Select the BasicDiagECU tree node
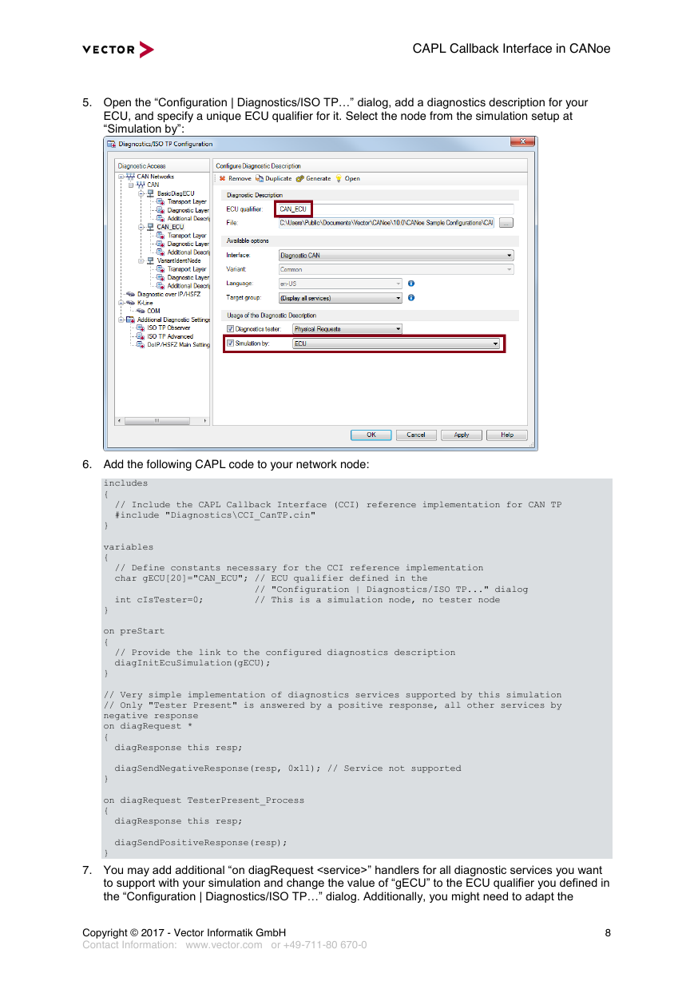The height and width of the screenshot is (981, 694). click(170, 193)
